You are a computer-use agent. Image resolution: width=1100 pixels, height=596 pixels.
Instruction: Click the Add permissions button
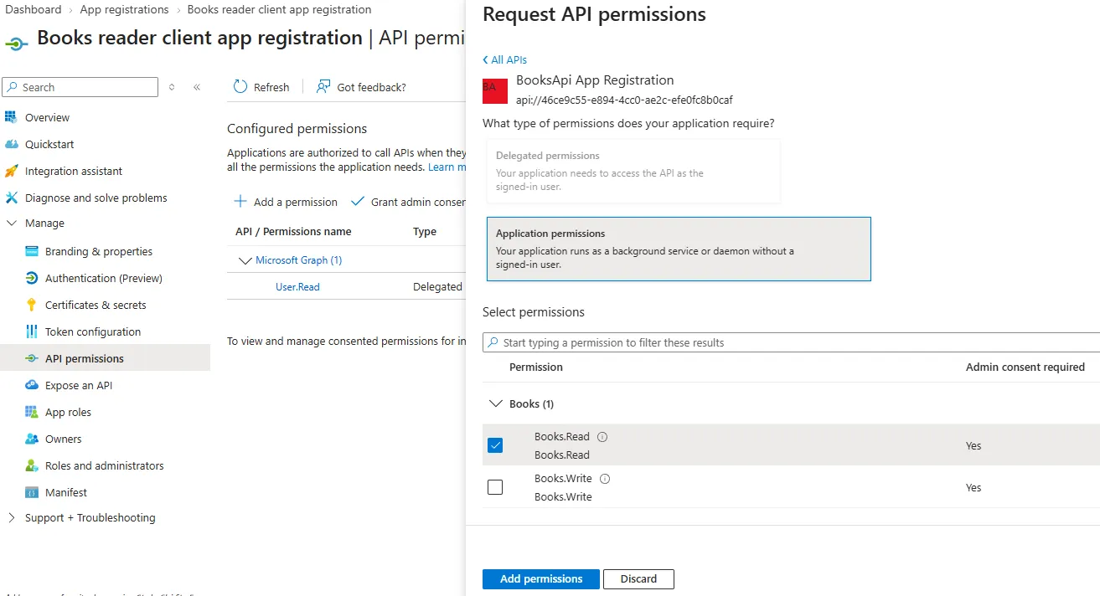(541, 579)
